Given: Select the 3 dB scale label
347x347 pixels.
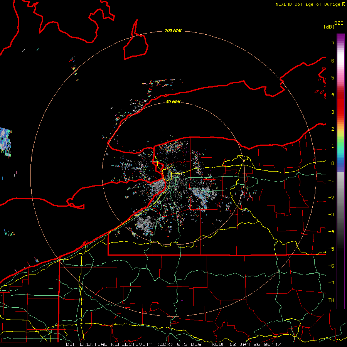Looking at the screenshot, I should click(x=333, y=112).
